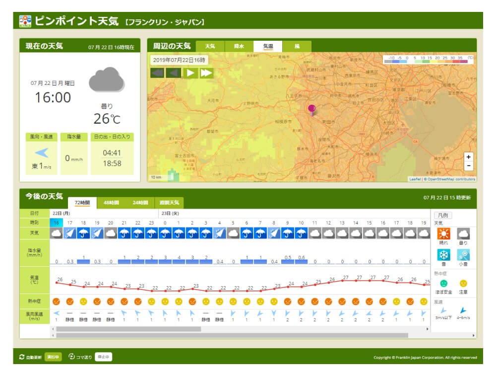This screenshot has width=496, height=376.
Task: Click the large cloudy weather icon
Action: tap(106, 80)
